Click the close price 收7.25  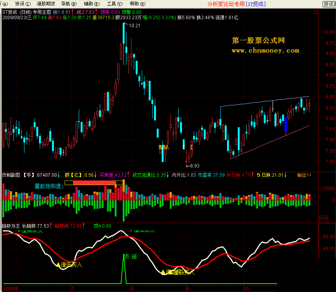tap(84, 18)
